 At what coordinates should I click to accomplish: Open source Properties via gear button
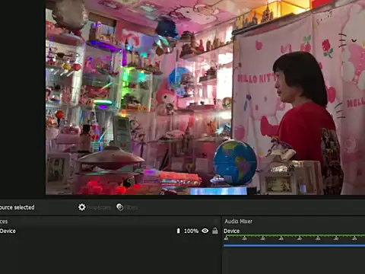[x=94, y=207]
